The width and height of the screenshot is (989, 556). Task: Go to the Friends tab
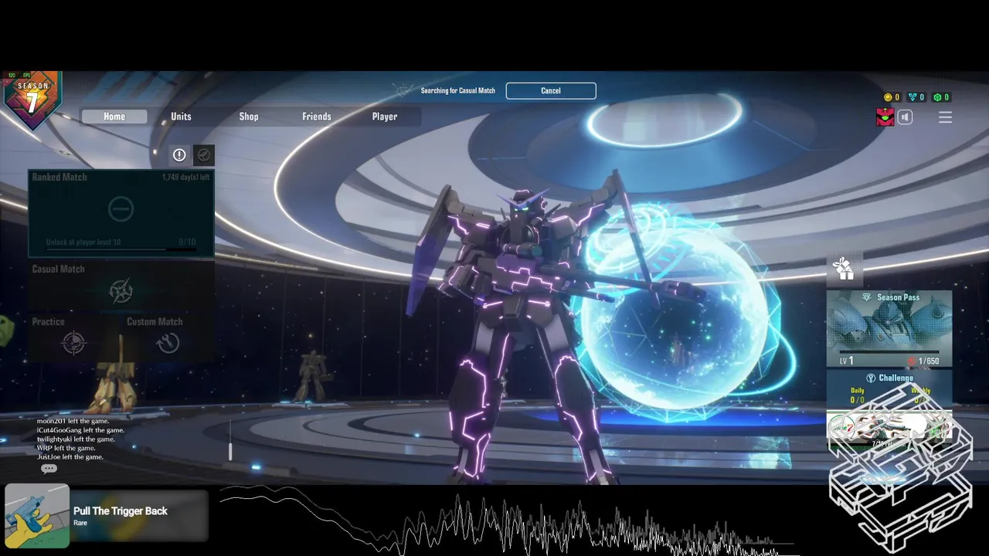[x=317, y=117]
